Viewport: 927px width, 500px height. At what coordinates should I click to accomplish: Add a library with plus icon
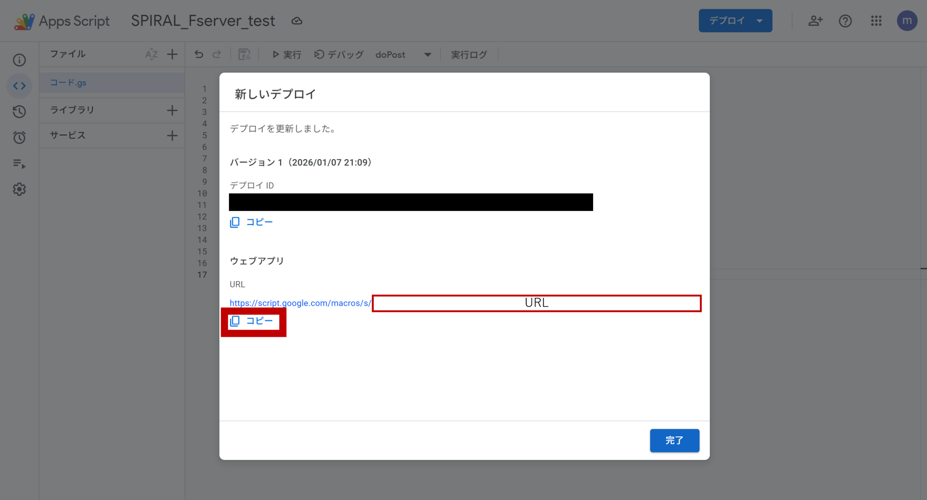pos(172,110)
